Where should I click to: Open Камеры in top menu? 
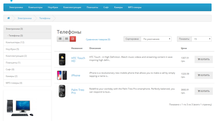point(119,7)
